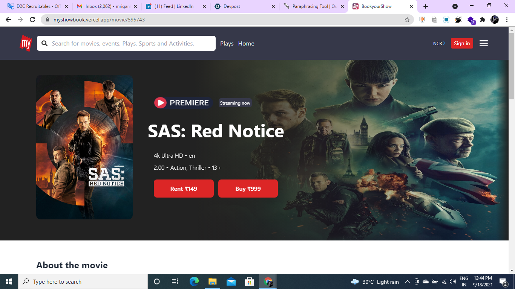This screenshot has width=515, height=289.
Task: Click the ENG IN language indicator
Action: (x=464, y=281)
